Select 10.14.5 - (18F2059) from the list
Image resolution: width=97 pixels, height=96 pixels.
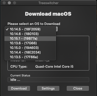30,29
